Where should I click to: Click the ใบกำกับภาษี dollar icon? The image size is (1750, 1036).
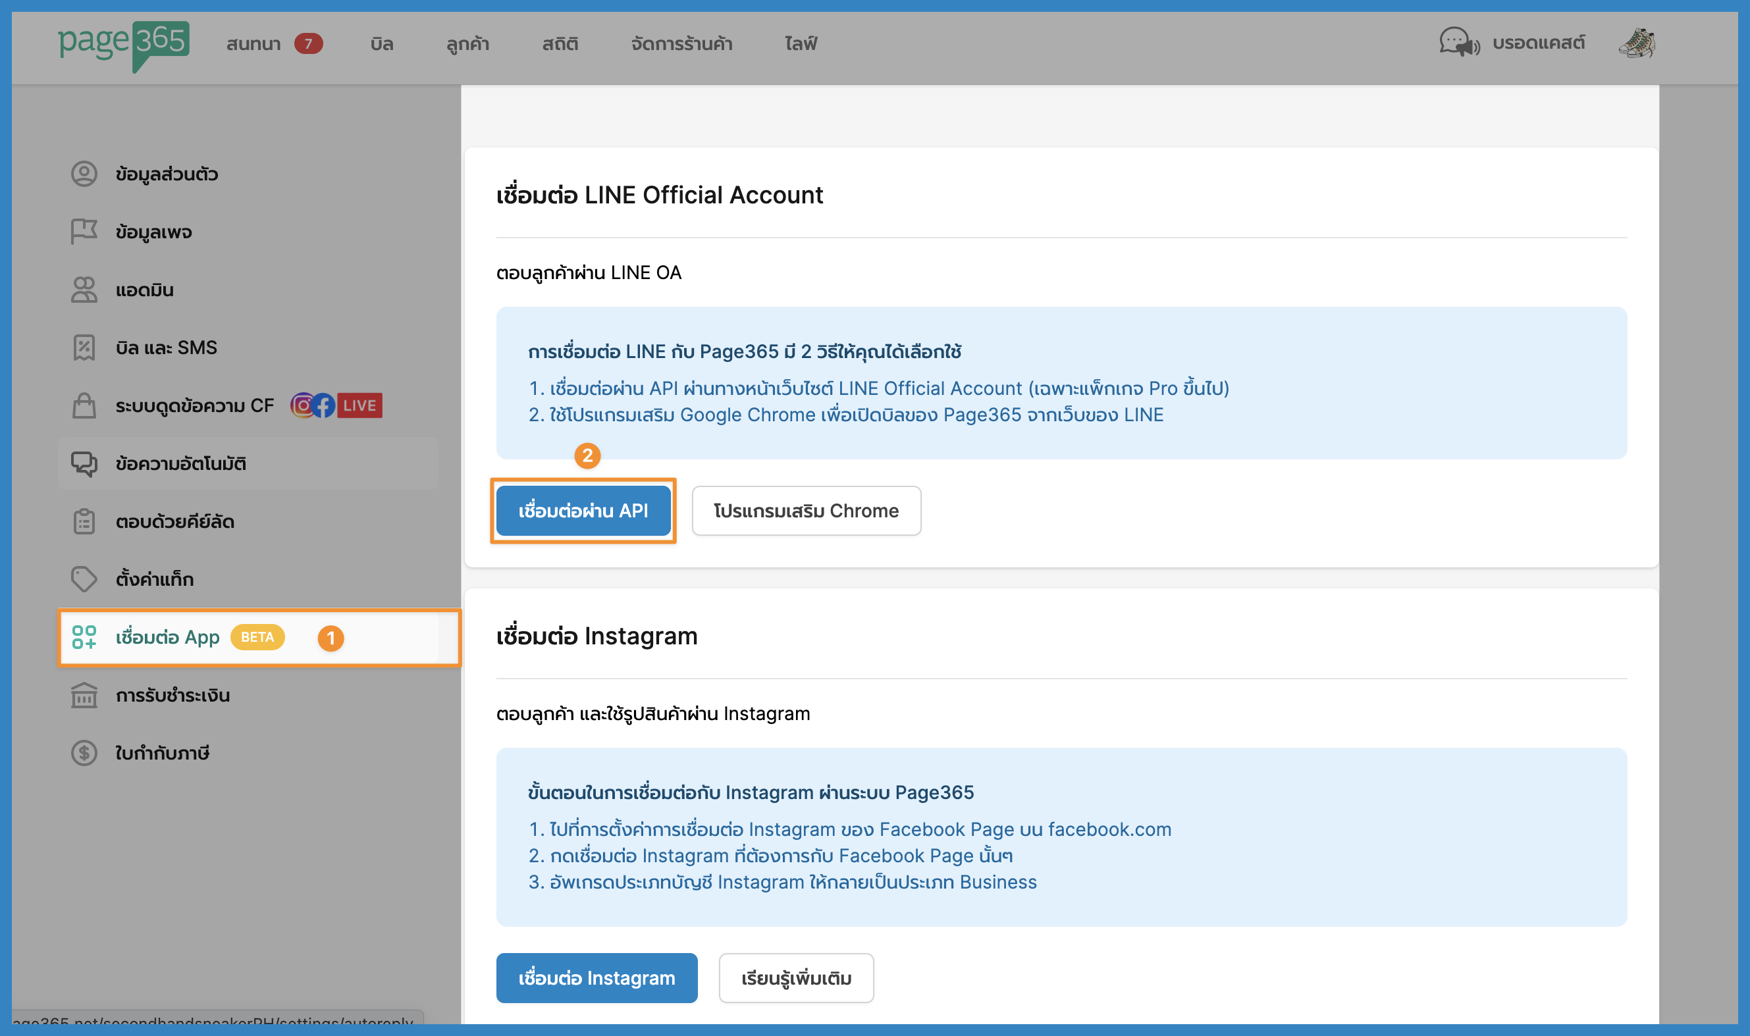coord(84,753)
